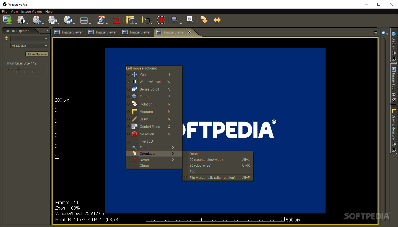Screen dimensions: 398x227
Task: Click the patient icon in DICOM Explorer
Action: click(x=7, y=38)
